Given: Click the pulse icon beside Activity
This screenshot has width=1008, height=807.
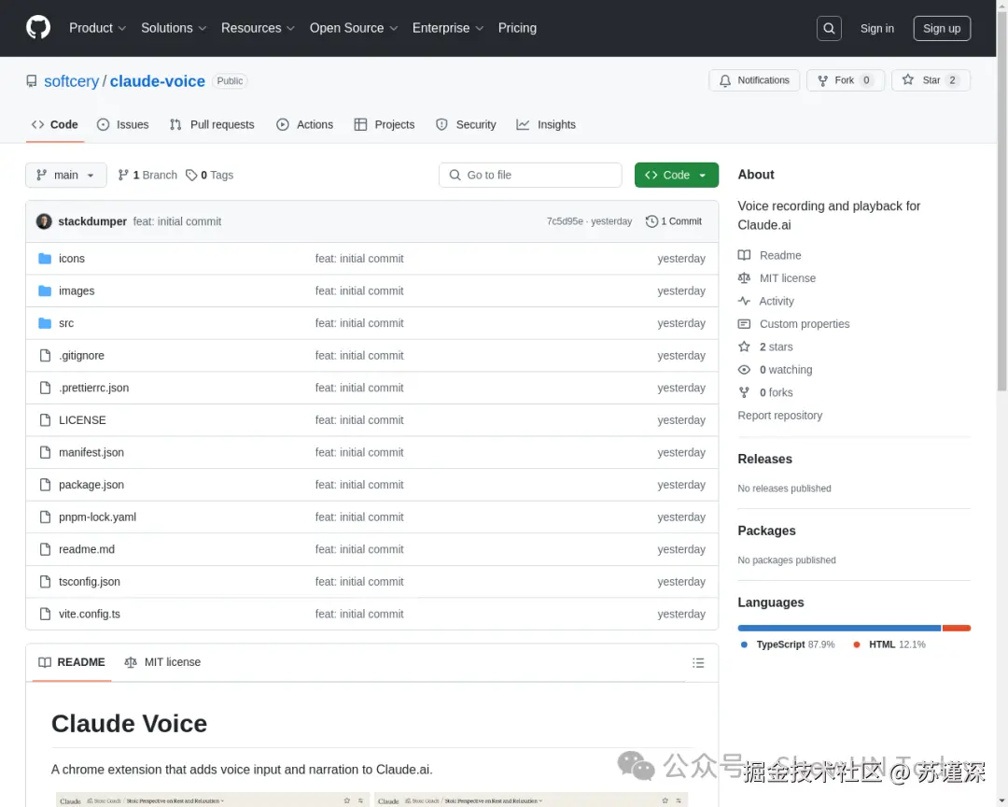Looking at the screenshot, I should click(x=744, y=301).
